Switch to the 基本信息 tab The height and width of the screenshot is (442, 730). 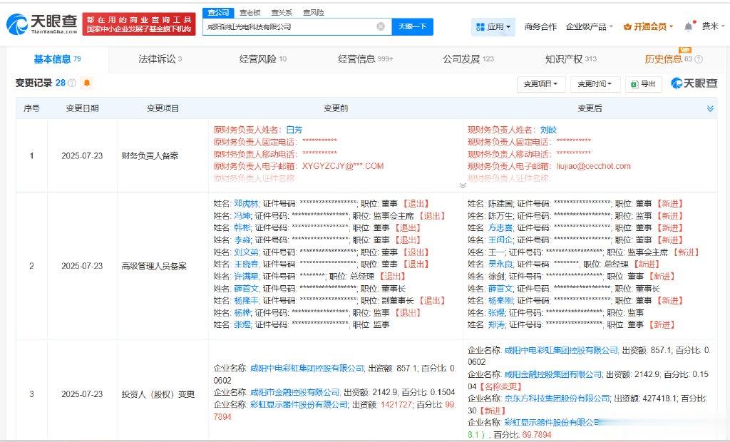click(57, 59)
